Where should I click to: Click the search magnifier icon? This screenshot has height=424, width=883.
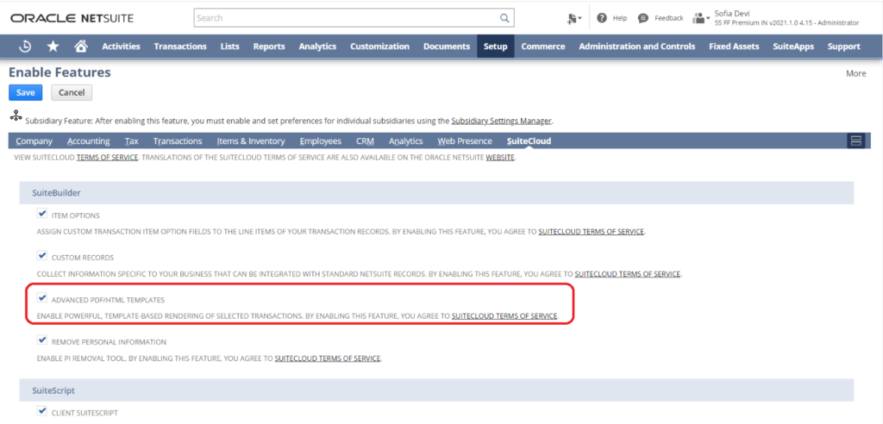(504, 17)
